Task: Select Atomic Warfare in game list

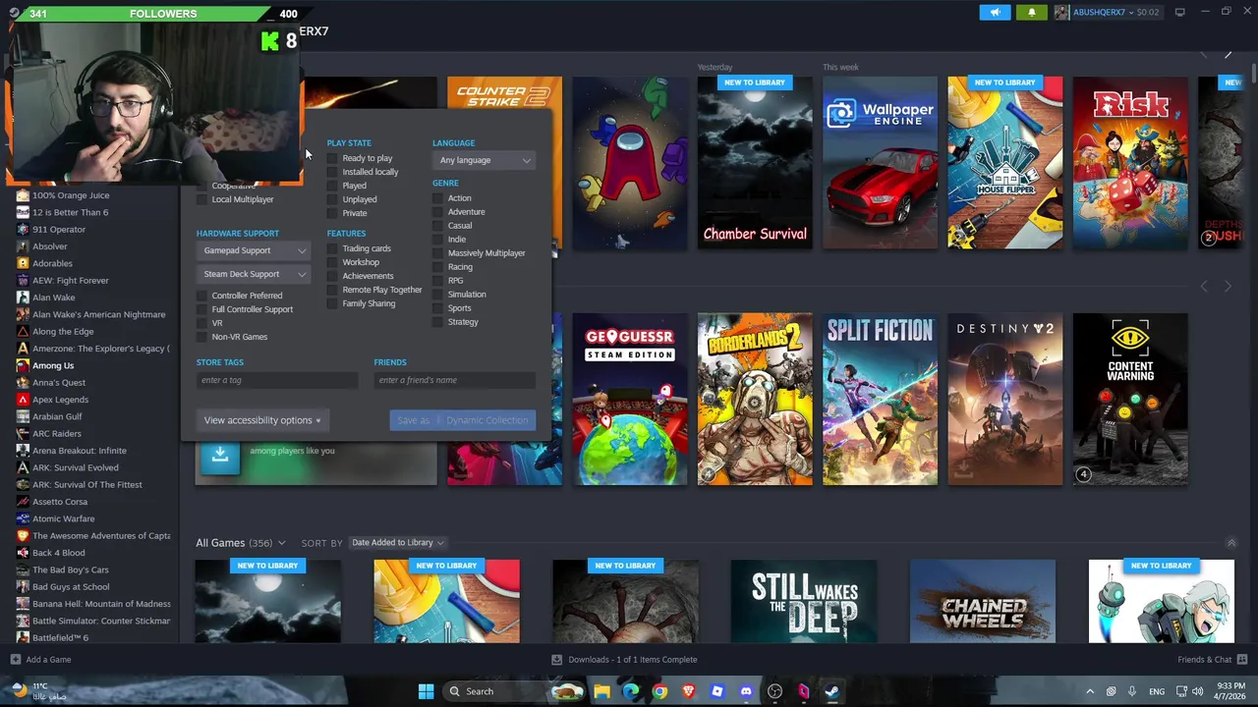Action: 63,518
